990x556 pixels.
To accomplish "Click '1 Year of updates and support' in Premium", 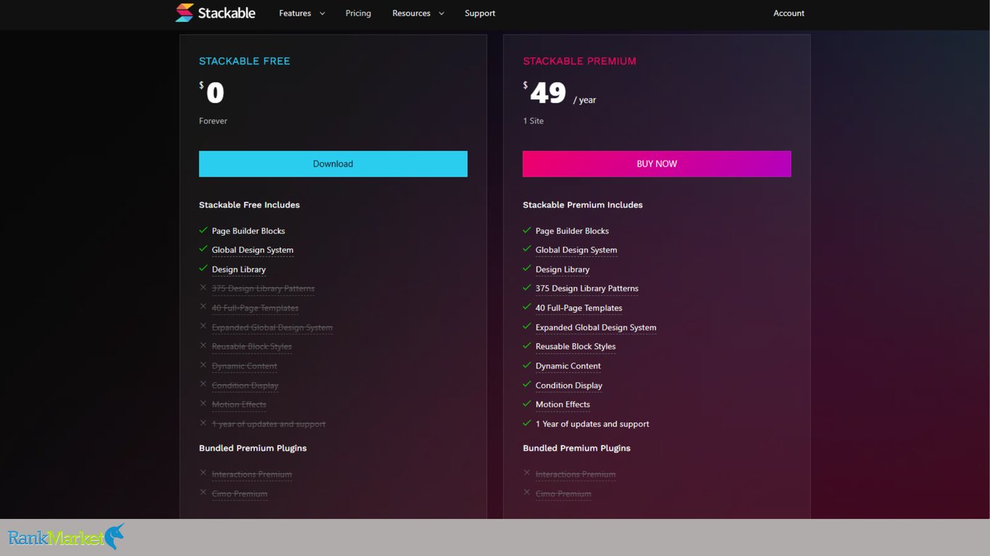I will tap(592, 424).
